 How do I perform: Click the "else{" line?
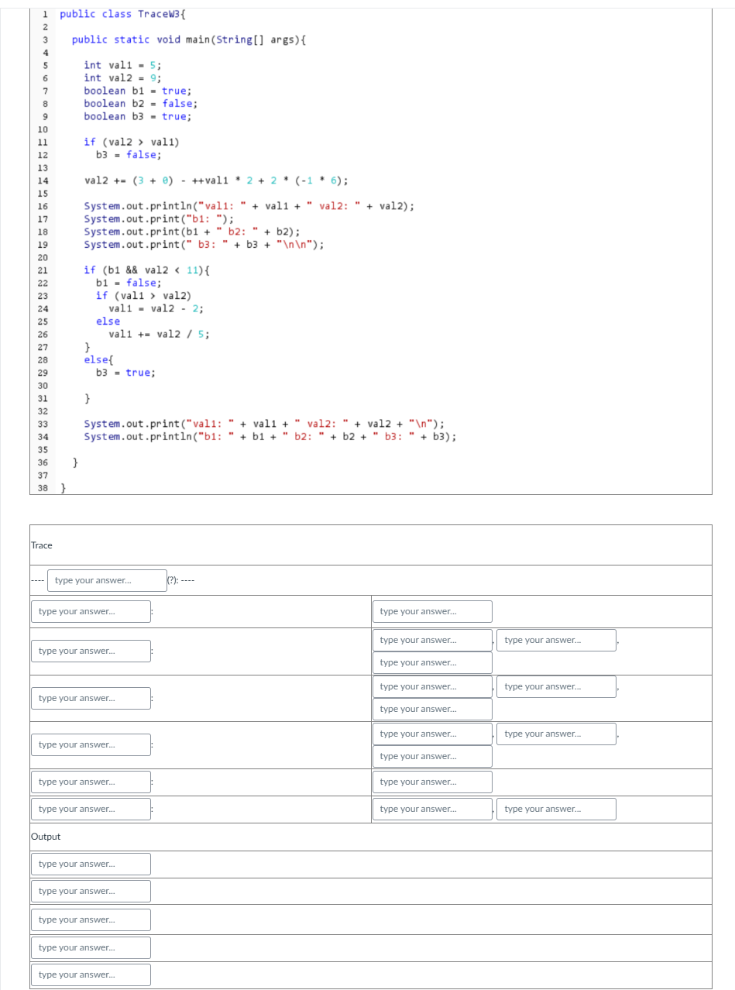click(99, 359)
